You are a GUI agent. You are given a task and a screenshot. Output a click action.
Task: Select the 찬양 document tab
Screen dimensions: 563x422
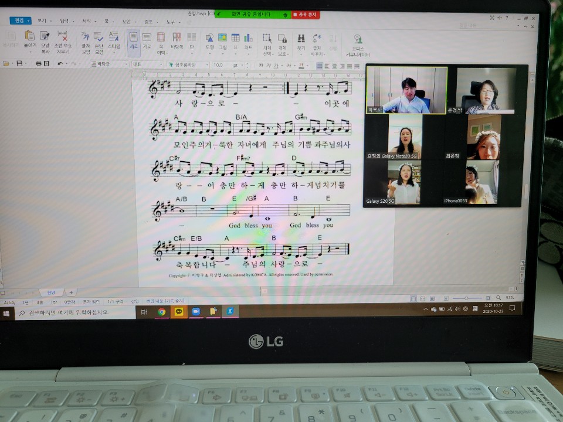tap(51, 292)
